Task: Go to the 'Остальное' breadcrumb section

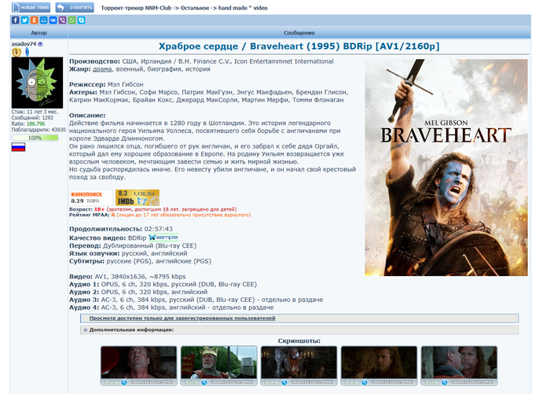Action: 196,8
